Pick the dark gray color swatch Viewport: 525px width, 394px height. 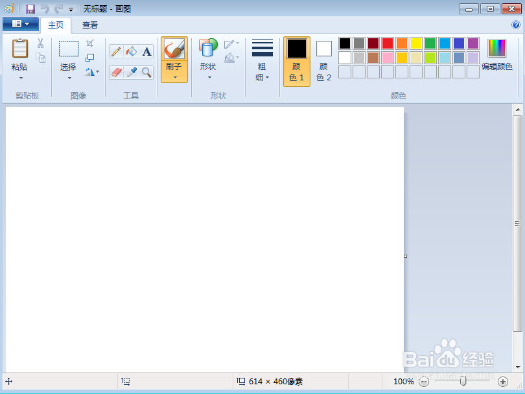coord(359,43)
